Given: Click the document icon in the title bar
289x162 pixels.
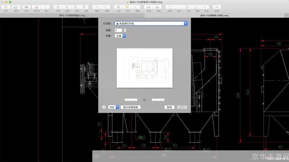Looking at the screenshot, I should pyautogui.click(x=127, y=2).
